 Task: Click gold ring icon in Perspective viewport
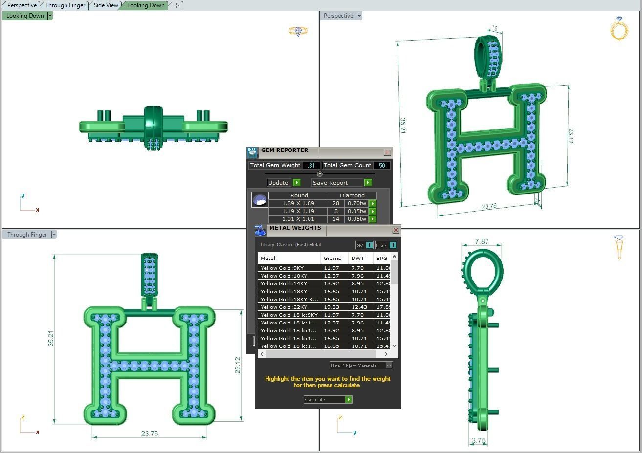tap(620, 28)
